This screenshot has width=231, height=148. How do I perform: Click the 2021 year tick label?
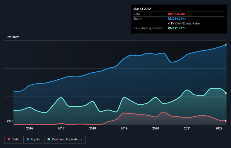point(187,128)
